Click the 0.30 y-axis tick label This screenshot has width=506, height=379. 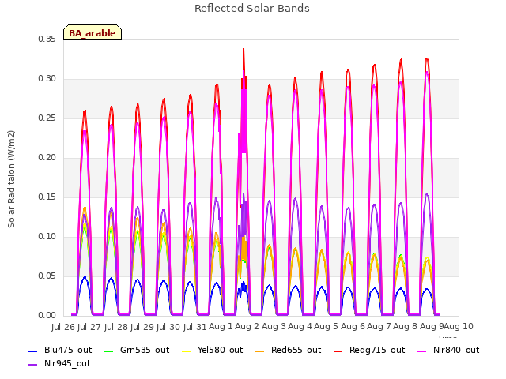[x=47, y=79]
